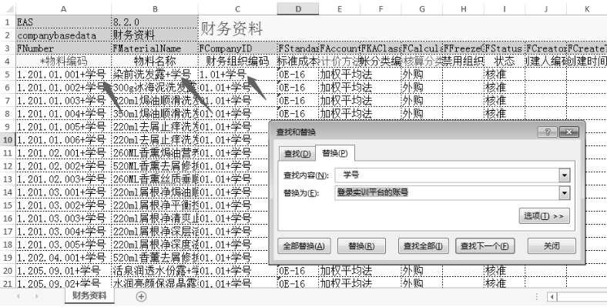Select column D header
607x307 pixels.
pos(297,9)
